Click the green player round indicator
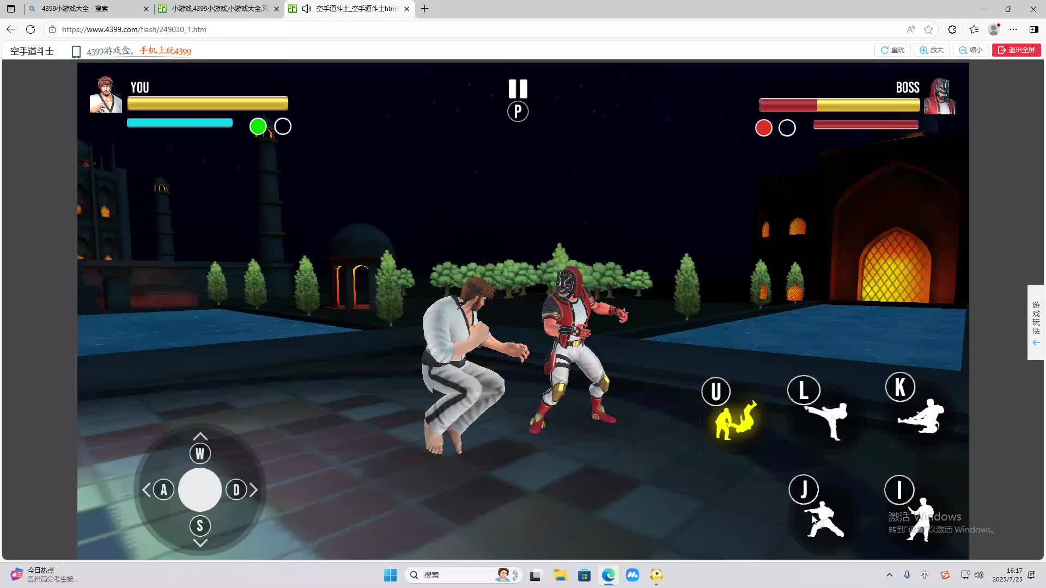The height and width of the screenshot is (588, 1046). pyautogui.click(x=258, y=126)
